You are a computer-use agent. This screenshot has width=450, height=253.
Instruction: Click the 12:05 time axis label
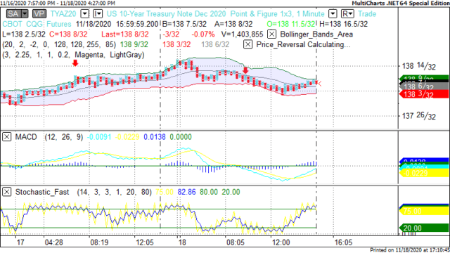145,242
